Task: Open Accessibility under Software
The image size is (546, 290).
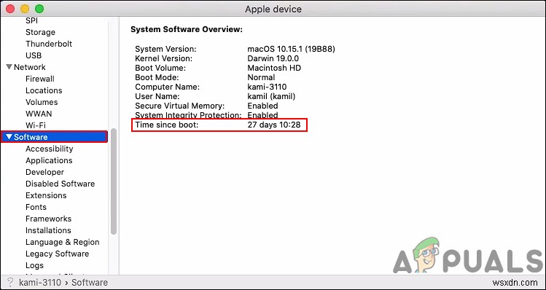Action: (x=49, y=149)
